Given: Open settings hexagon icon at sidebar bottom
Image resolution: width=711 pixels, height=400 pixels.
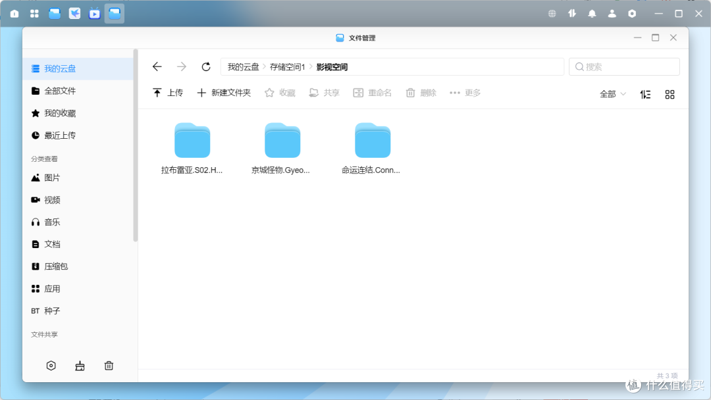Looking at the screenshot, I should 51,366.
